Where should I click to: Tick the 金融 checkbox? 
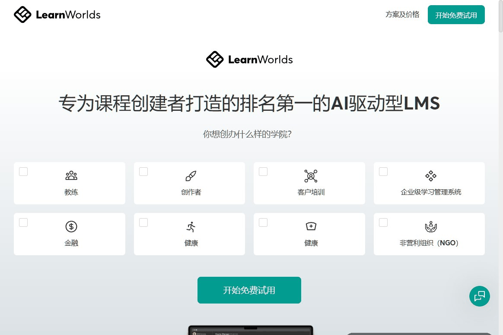pyautogui.click(x=23, y=222)
